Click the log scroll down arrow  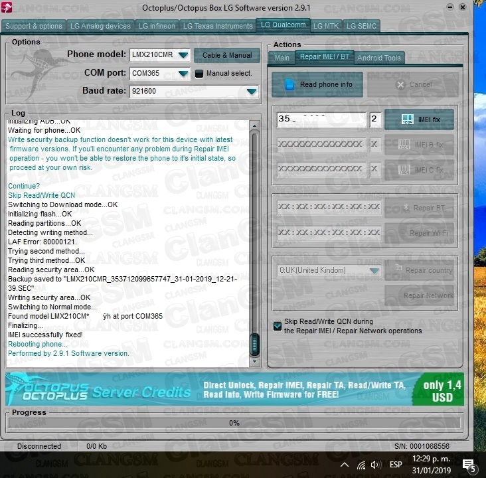[254, 361]
